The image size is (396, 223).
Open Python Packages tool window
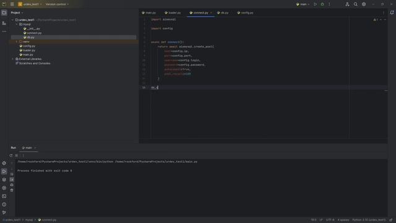tap(4, 180)
